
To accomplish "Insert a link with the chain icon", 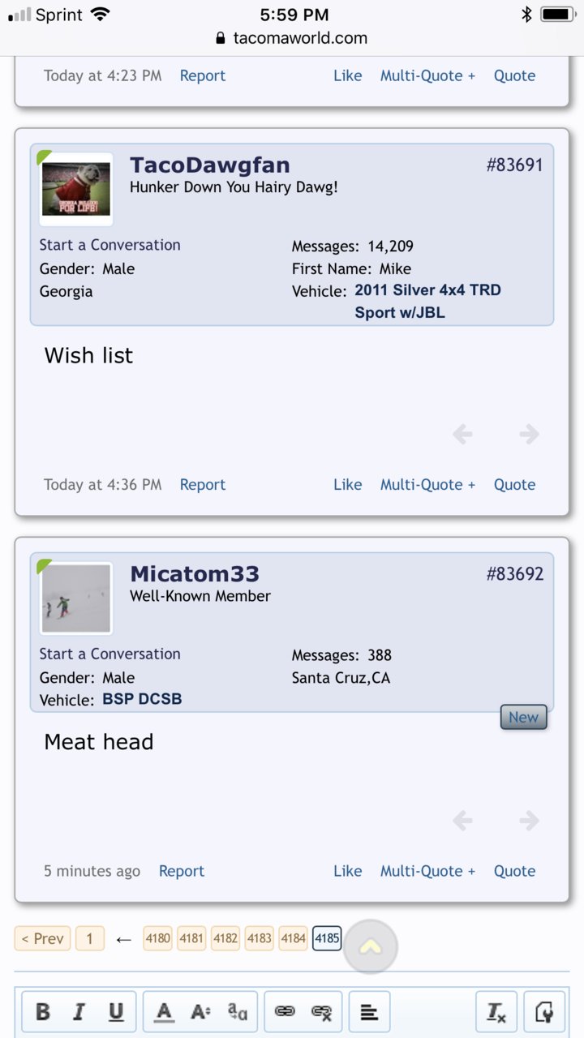I will tap(285, 1011).
